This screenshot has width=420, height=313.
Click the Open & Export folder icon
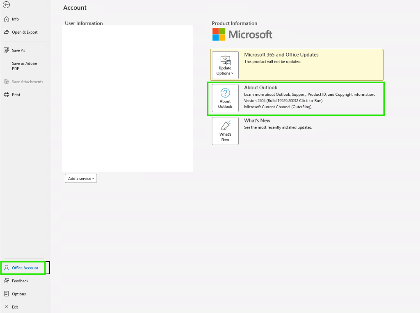[x=7, y=32]
